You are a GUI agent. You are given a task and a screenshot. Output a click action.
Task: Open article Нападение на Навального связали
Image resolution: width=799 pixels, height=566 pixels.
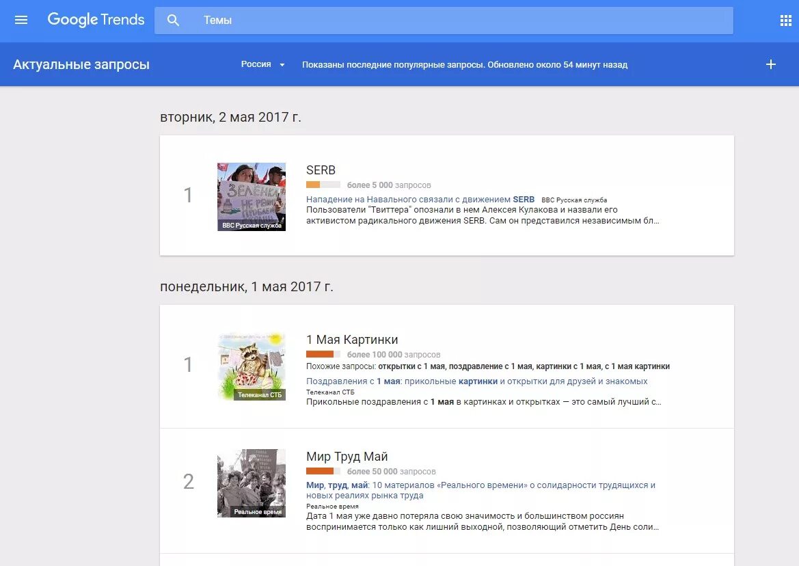tap(420, 199)
